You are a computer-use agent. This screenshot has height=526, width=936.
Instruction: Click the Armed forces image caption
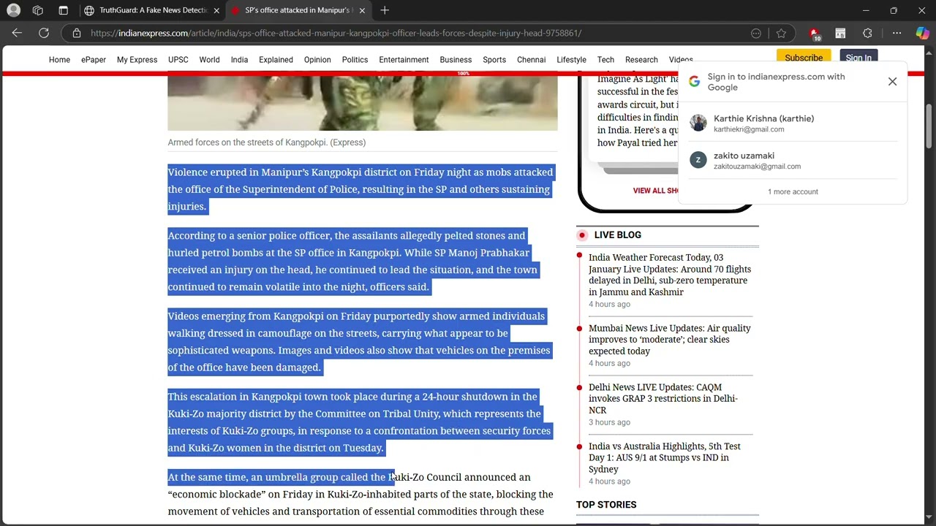(267, 142)
